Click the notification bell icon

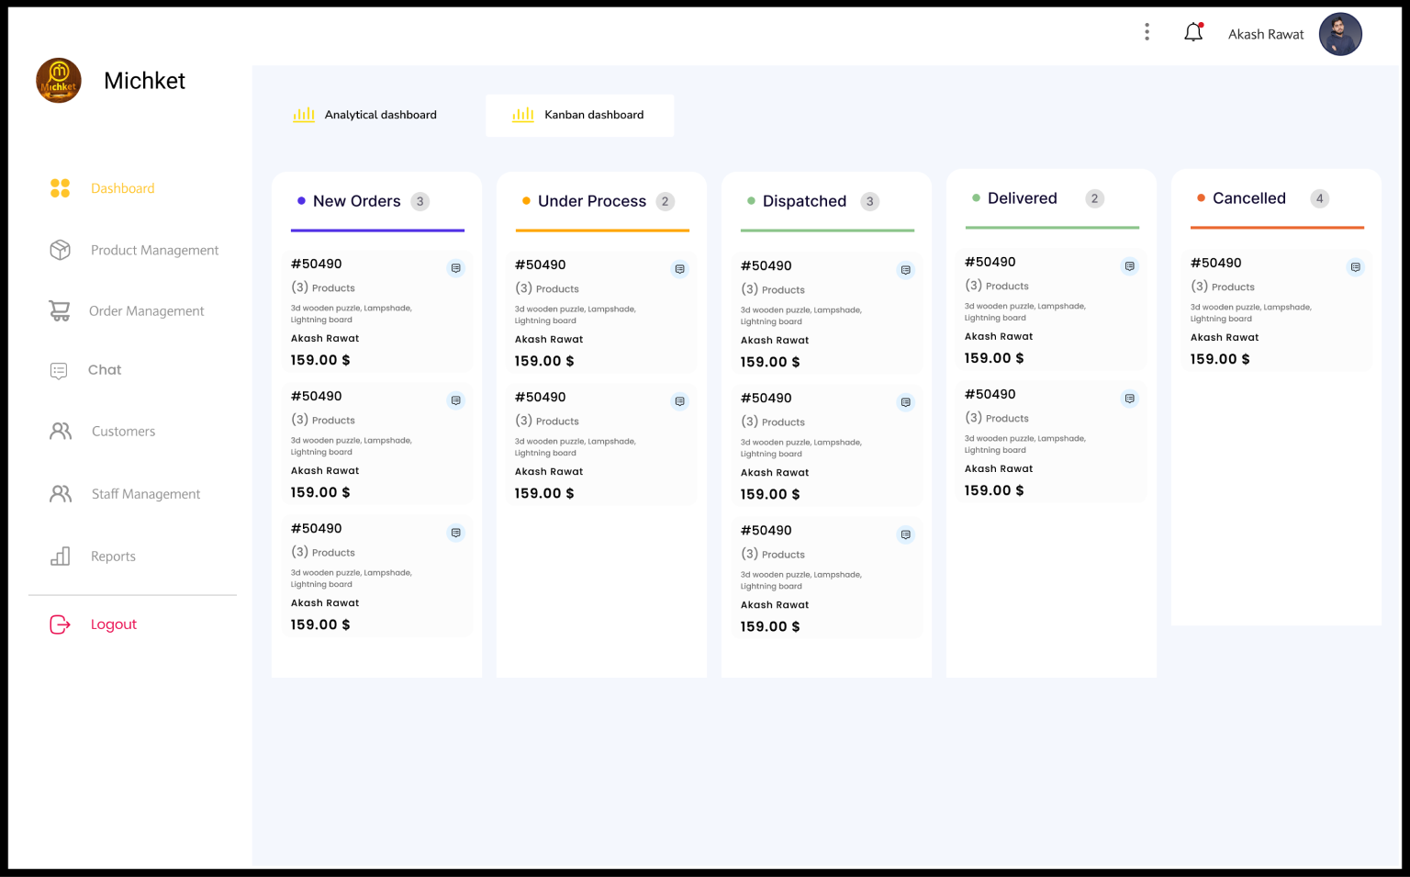(1192, 33)
